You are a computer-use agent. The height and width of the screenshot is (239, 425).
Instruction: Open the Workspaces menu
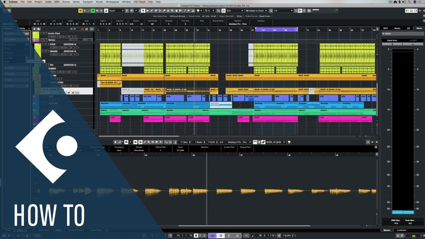pyautogui.click(x=113, y=2)
